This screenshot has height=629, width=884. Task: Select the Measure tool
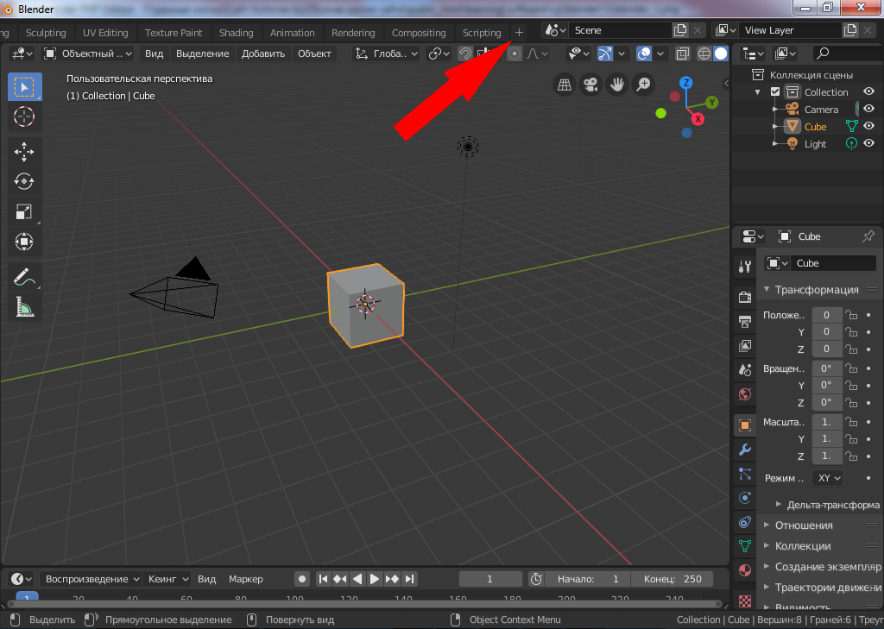click(x=24, y=306)
